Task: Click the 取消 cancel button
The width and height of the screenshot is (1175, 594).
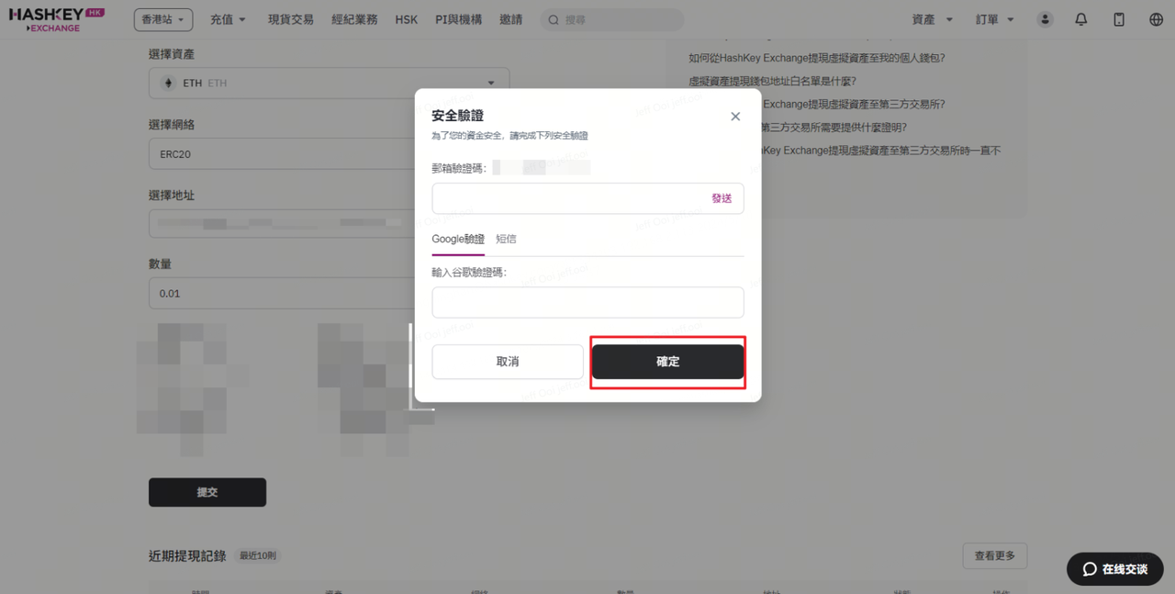Action: pyautogui.click(x=508, y=362)
